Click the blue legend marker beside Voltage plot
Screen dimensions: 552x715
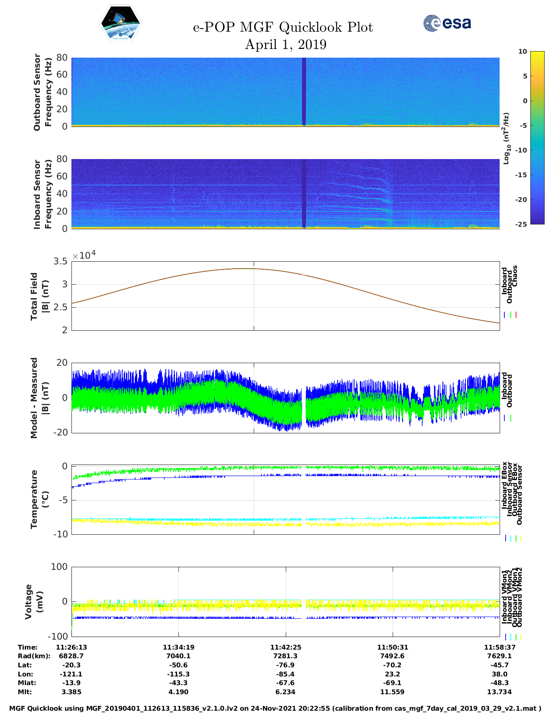[505, 637]
